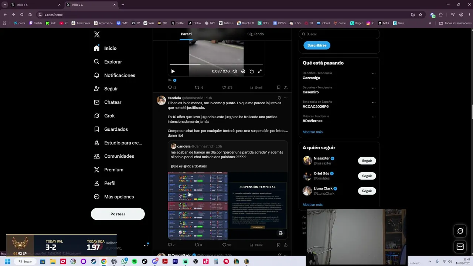Open video settings gear icon
This screenshot has width=473, height=266.
(x=243, y=71)
